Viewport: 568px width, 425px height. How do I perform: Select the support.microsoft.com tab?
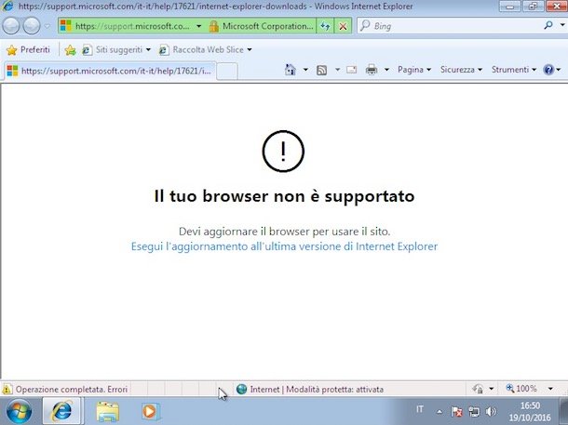pyautogui.click(x=109, y=71)
